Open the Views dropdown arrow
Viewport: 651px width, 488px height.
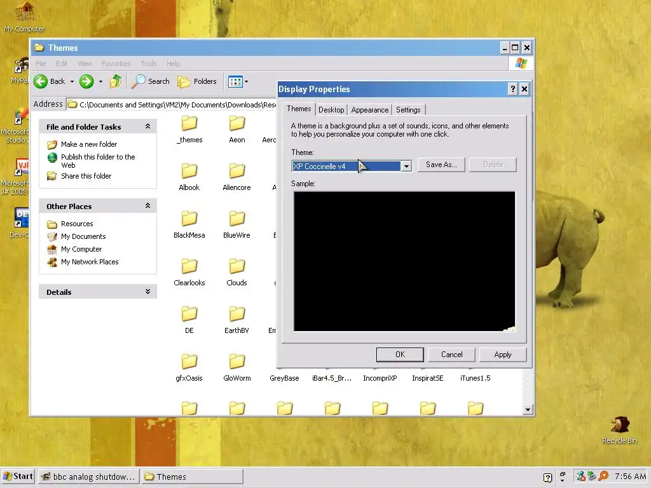(x=246, y=82)
